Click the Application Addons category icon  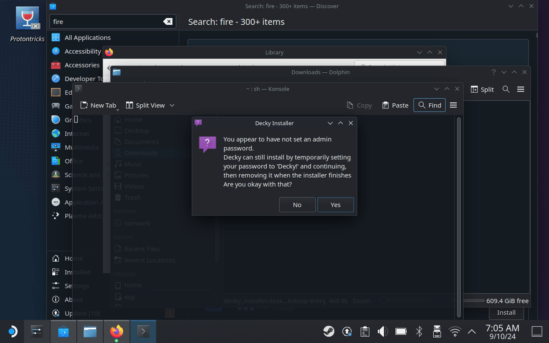[56, 202]
